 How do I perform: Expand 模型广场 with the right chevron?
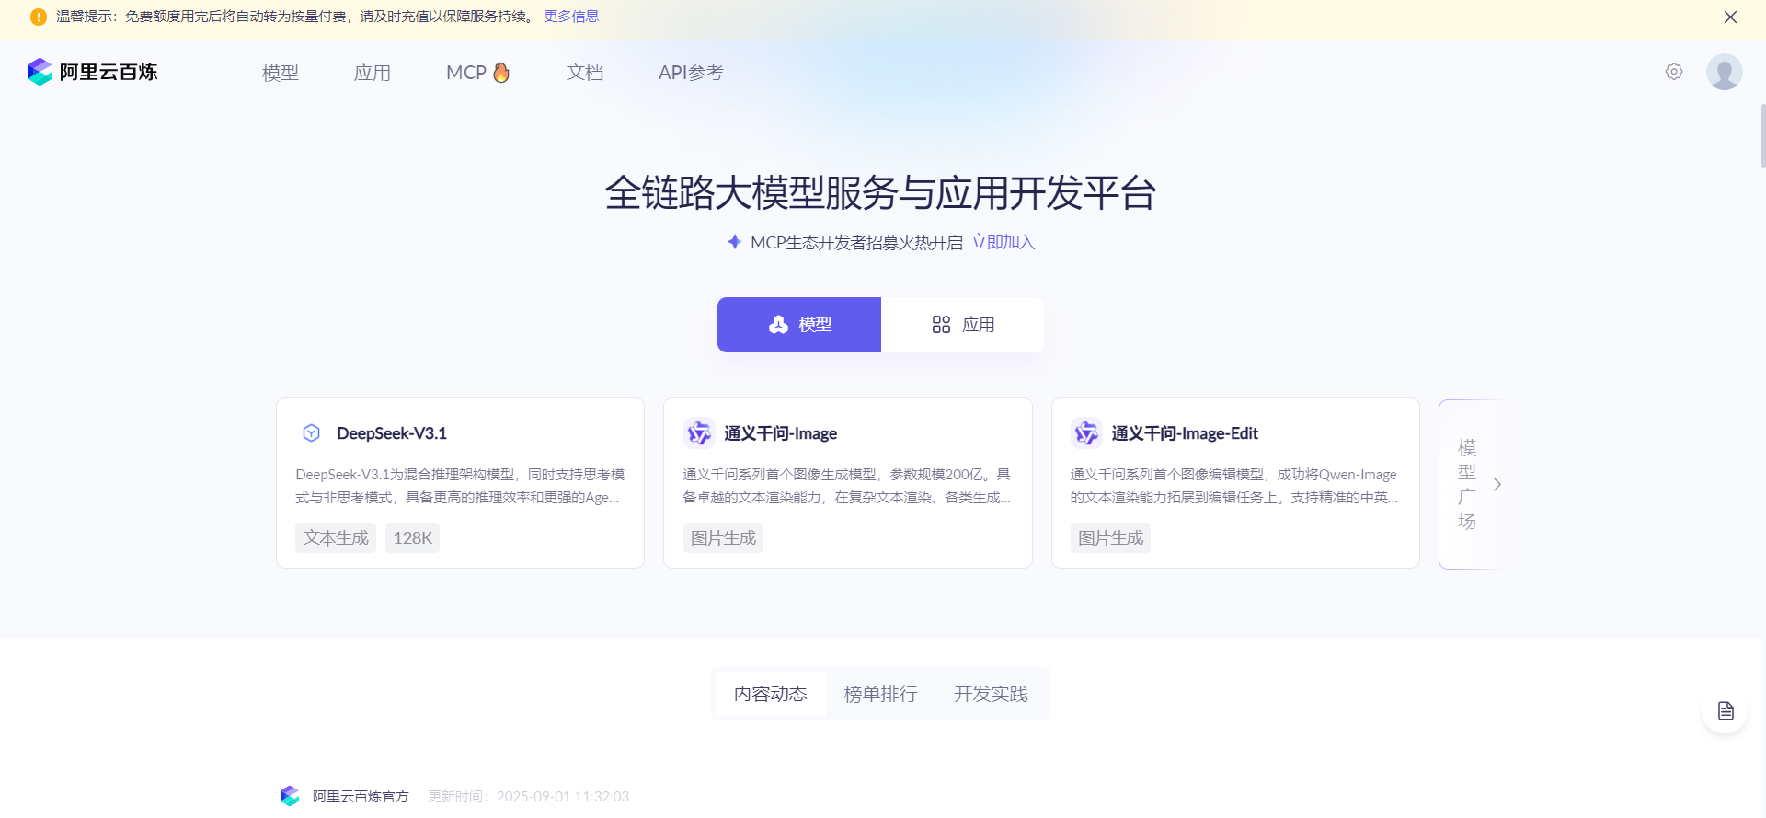click(x=1497, y=484)
